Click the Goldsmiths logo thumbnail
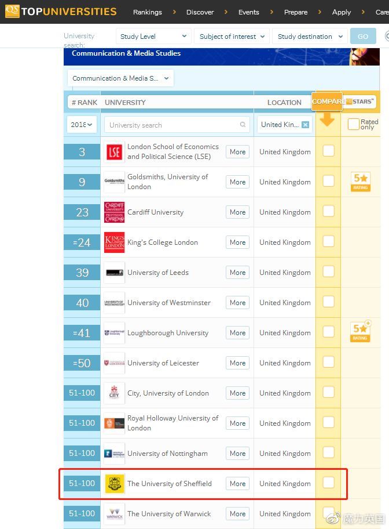Screen dimensions: 389x529 coord(114,182)
